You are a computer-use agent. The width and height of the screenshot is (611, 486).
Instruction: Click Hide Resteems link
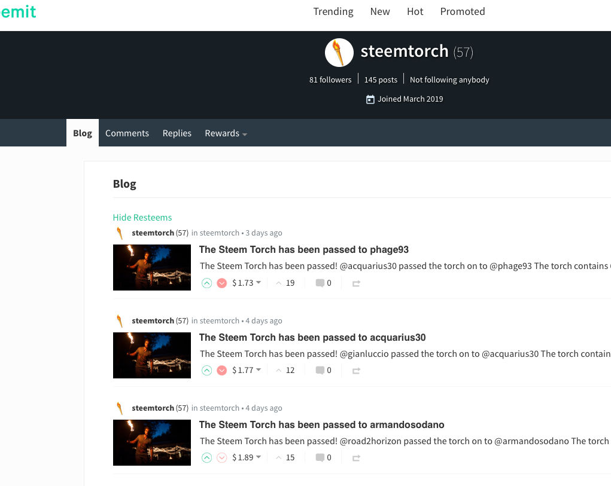tap(142, 218)
